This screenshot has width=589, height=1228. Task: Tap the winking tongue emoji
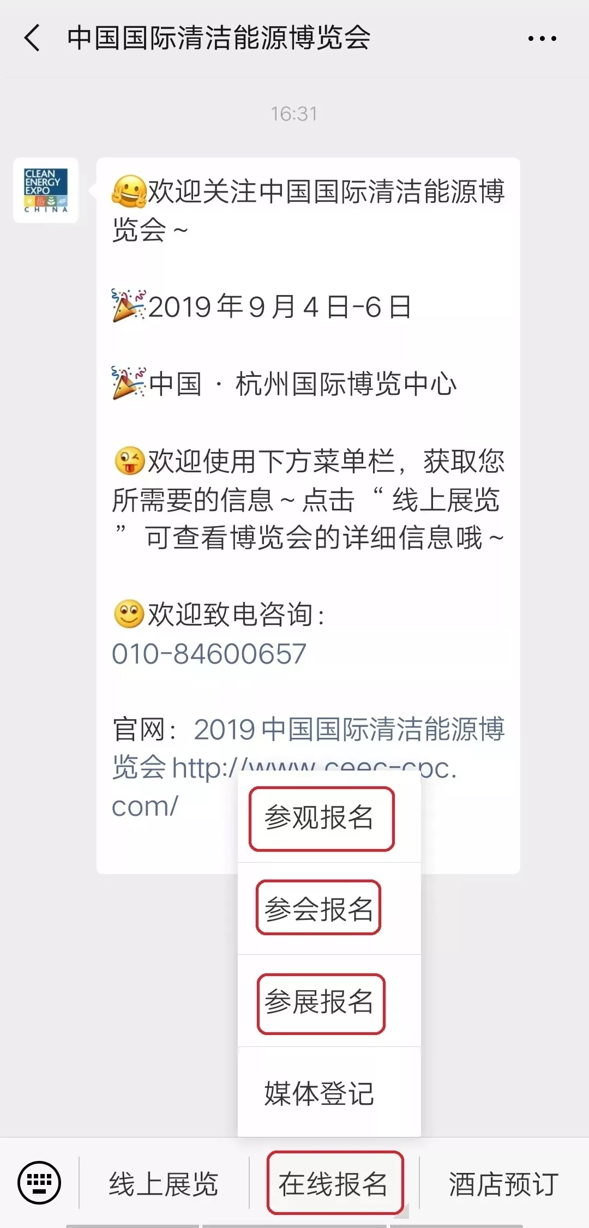click(x=129, y=461)
